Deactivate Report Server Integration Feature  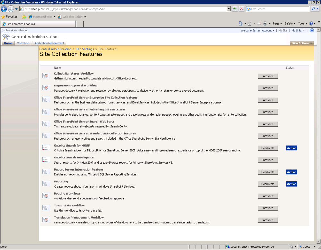pyautogui.click(x=268, y=172)
